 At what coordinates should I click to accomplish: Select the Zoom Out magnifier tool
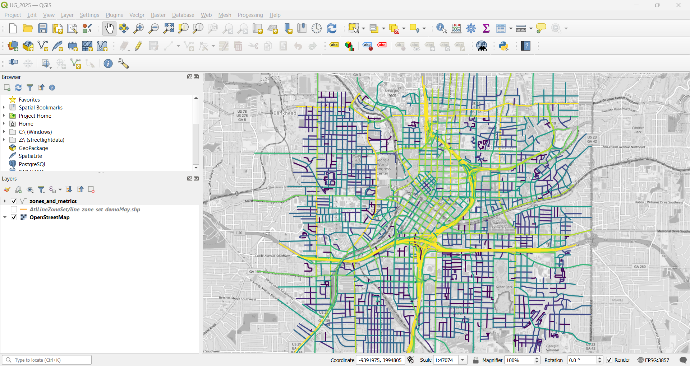point(153,28)
